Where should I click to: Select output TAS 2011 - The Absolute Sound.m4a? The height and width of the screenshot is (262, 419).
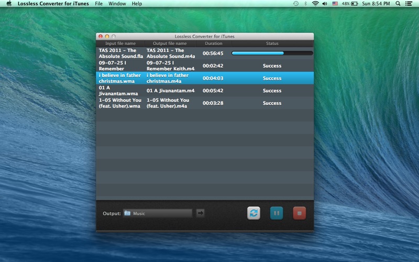pyautogui.click(x=171, y=53)
